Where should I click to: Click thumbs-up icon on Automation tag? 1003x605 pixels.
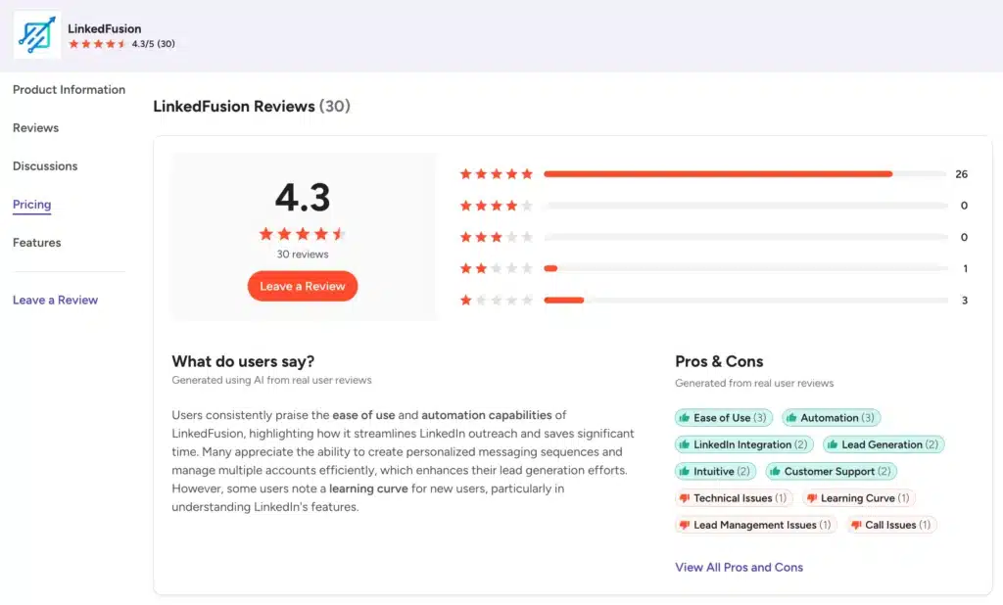(791, 418)
